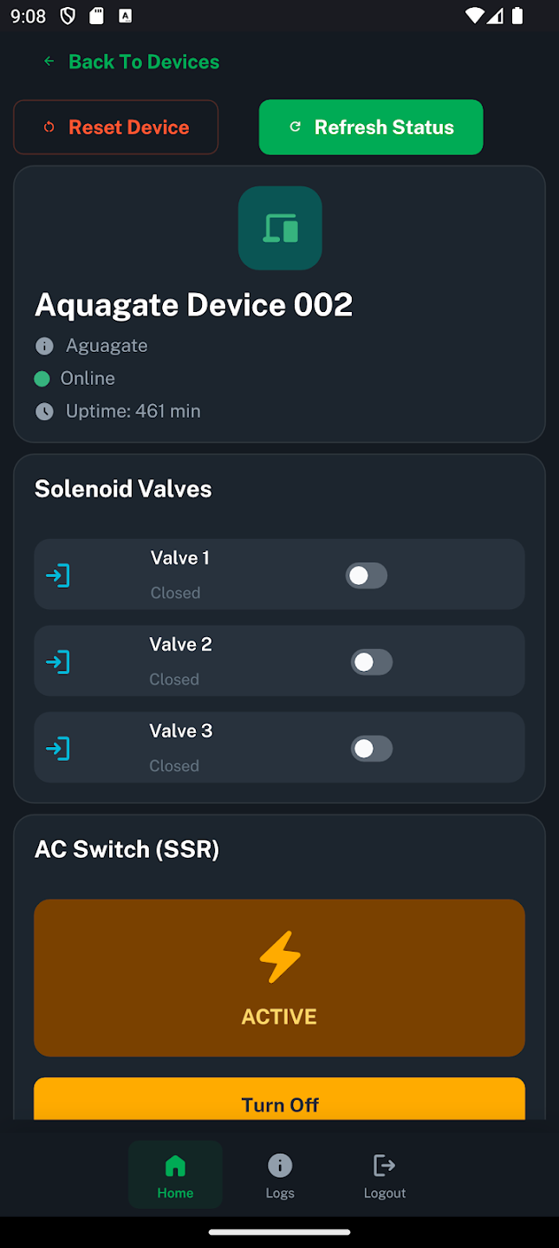Toggle Valve 1 open
This screenshot has width=559, height=1248.
tap(366, 575)
